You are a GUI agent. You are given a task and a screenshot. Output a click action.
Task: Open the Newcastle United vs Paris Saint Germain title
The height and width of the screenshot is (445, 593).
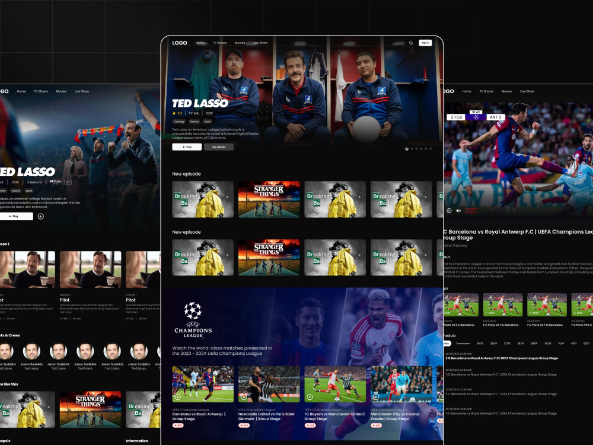pos(266,417)
